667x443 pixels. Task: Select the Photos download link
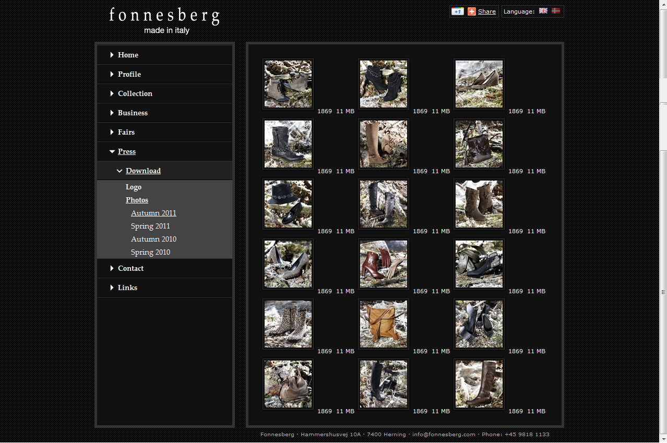click(x=137, y=200)
